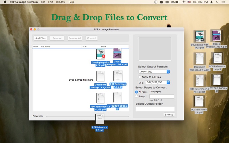Open the JPEG (.jpg) output format dropdown

(x=154, y=71)
